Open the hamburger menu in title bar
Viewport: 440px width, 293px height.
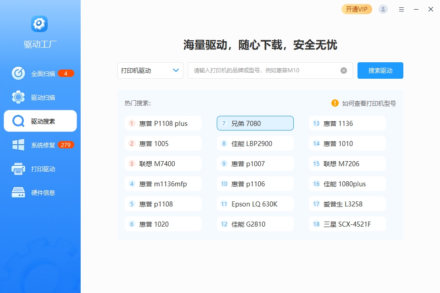401,9
